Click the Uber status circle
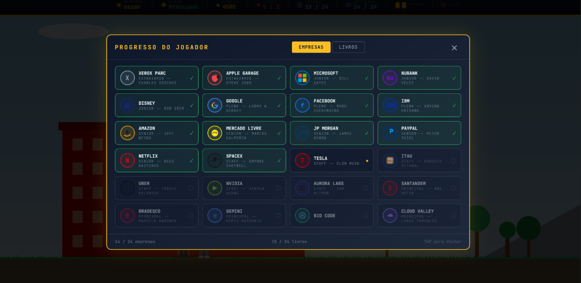Screen dimensions: 581x283 [x=191, y=188]
